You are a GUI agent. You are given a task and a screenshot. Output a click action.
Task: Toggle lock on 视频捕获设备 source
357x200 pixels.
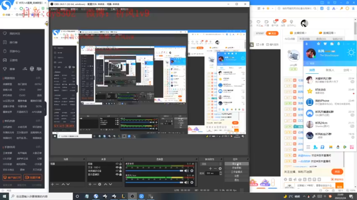pos(120,171)
